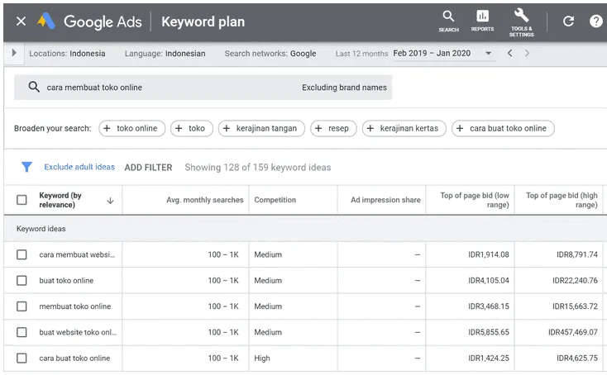Expand the left side panel arrow
607x375 pixels.
14,54
